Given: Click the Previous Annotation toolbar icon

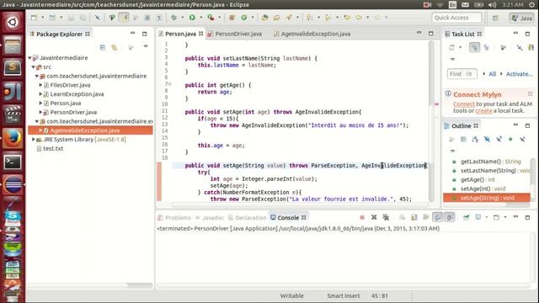Looking at the screenshot, I should tap(328, 18).
